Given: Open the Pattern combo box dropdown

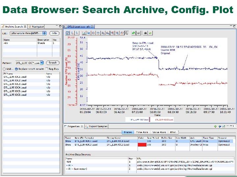Looking at the screenshot, I should coord(41,63).
